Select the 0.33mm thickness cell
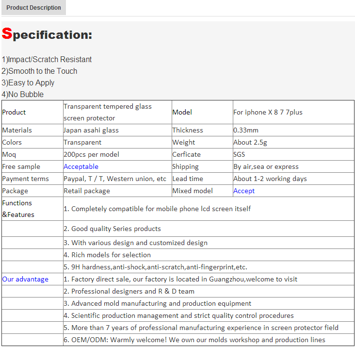Screen dimensions: 355x347 [x=293, y=130]
